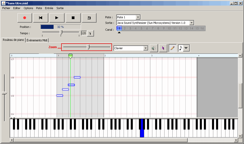This screenshot has width=244, height=144.
Task: Click the Position progress bar showing 32 %
Action: (60, 27)
